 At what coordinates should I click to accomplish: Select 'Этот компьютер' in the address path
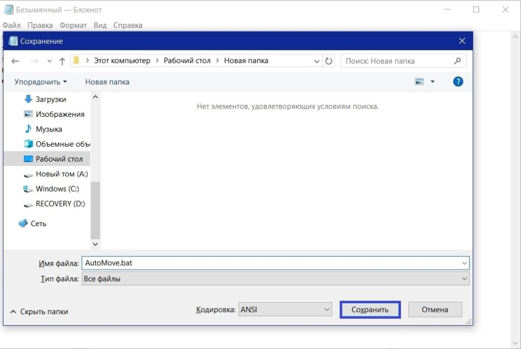click(122, 61)
